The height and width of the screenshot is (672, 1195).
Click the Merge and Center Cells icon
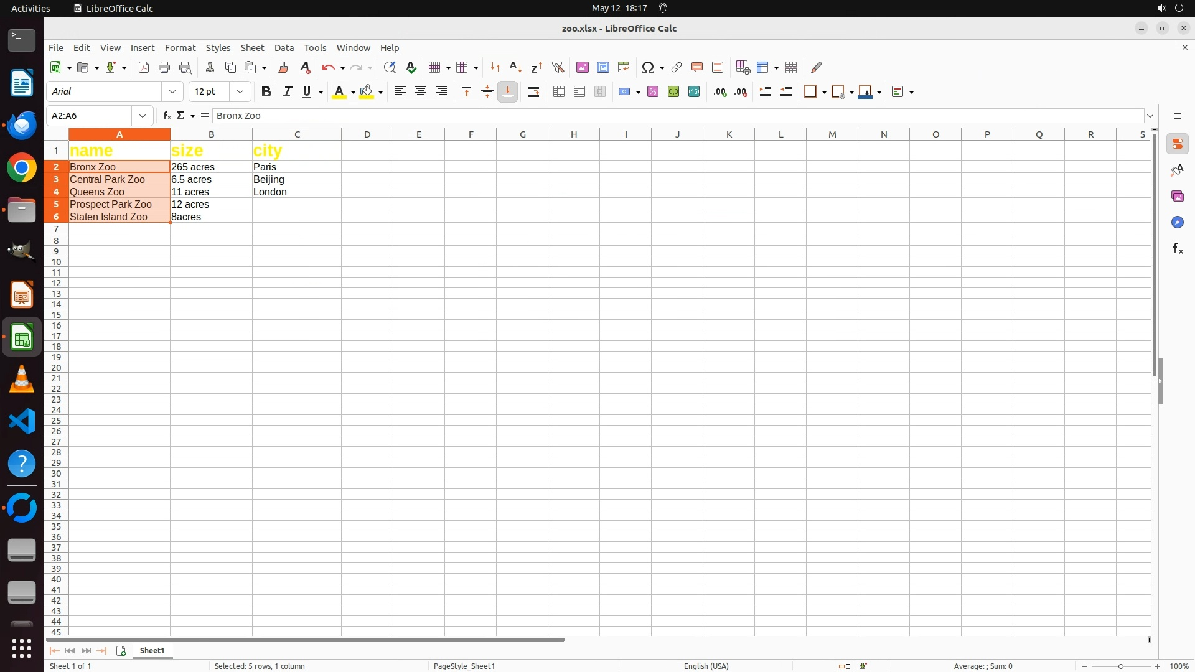coord(559,92)
